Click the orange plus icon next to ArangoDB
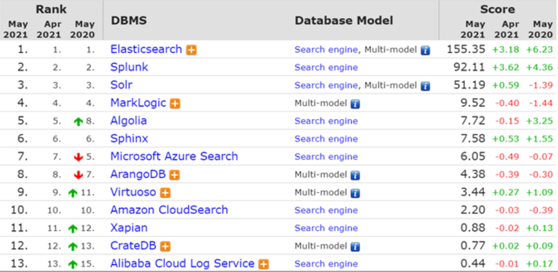 click(x=175, y=175)
